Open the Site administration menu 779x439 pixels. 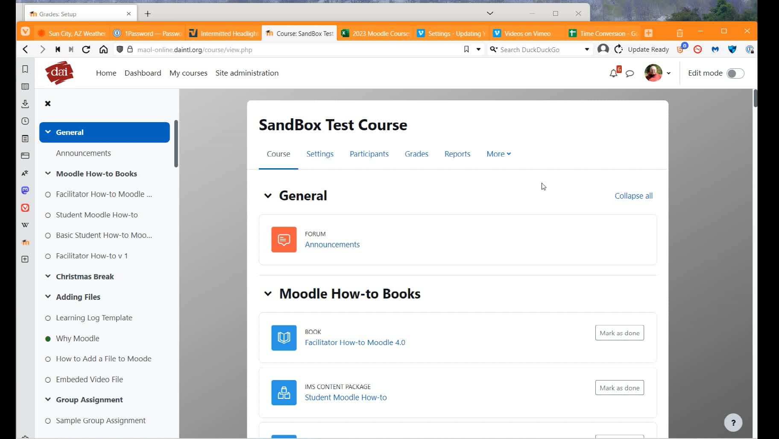(247, 73)
